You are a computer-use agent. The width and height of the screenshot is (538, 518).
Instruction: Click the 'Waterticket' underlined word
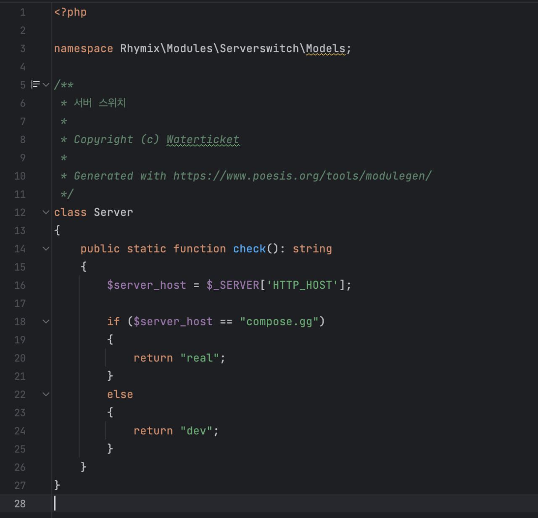tap(203, 140)
